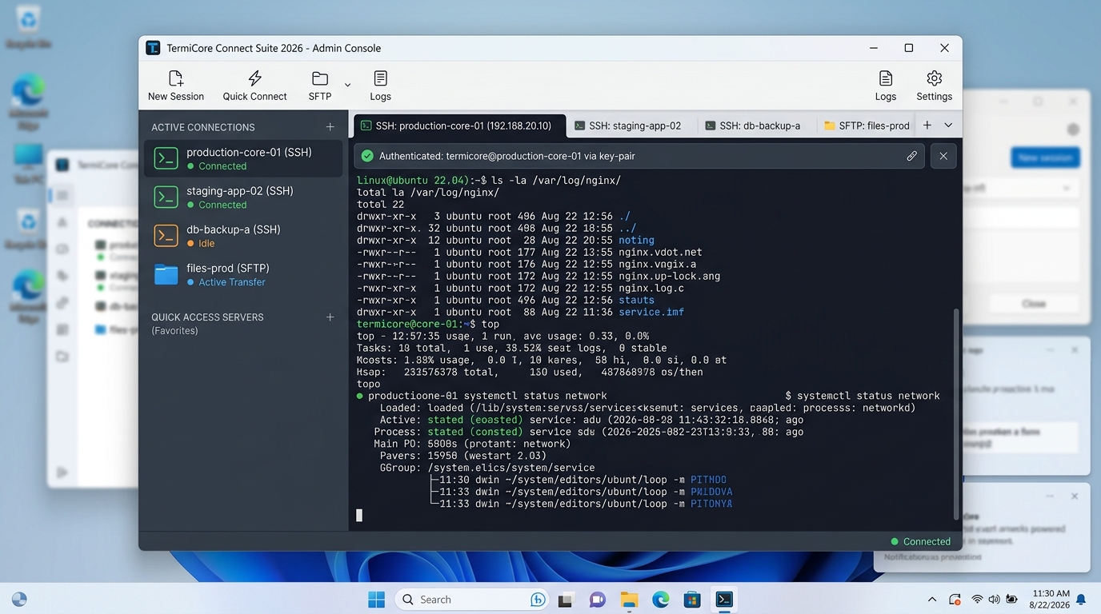
Task: Open the tab list chevron after the plus
Action: (948, 126)
